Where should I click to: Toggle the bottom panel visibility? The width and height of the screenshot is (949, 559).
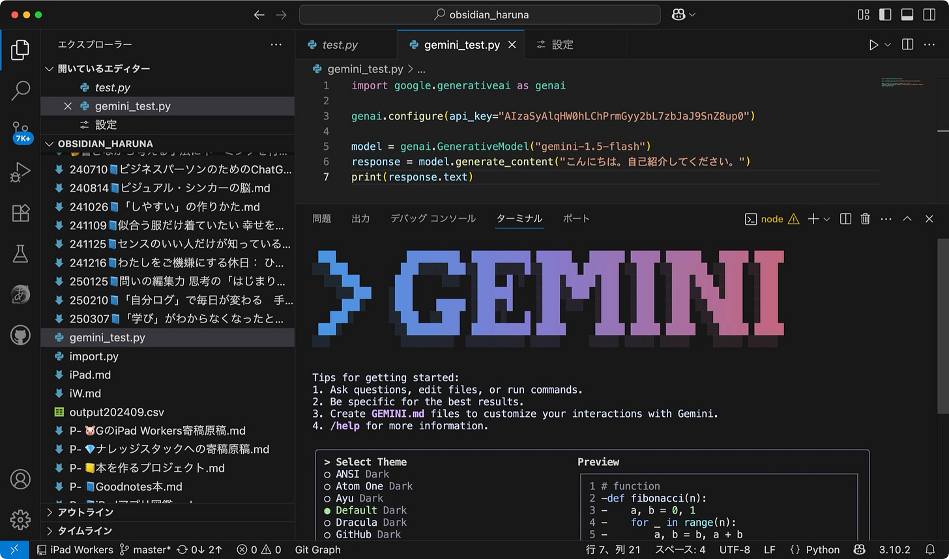tap(907, 14)
